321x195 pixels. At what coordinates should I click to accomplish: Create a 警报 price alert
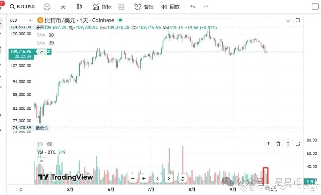click(x=144, y=7)
